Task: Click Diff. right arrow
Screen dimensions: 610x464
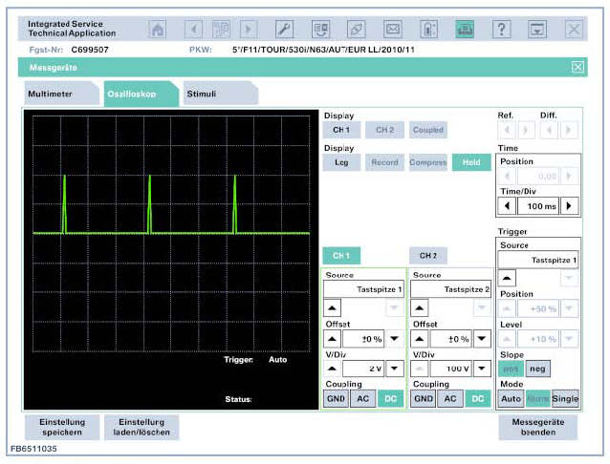Action: click(x=568, y=130)
